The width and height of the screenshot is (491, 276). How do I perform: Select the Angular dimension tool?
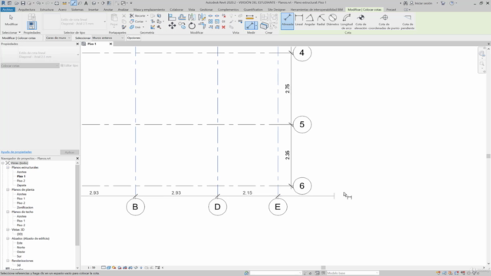pos(310,21)
